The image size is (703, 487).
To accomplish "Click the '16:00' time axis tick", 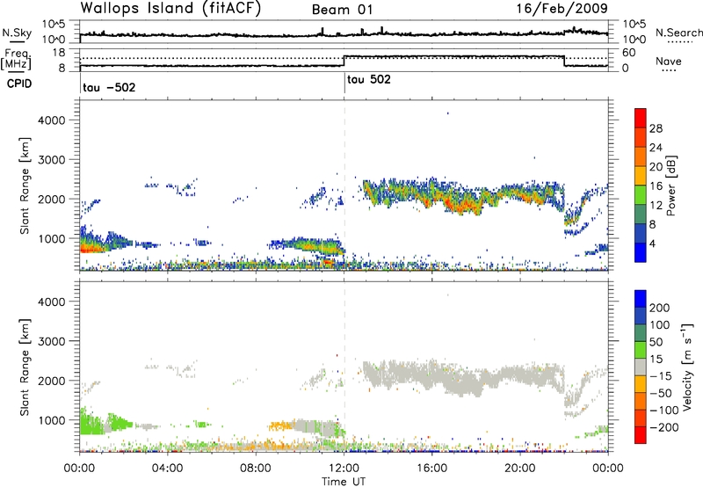I will [x=431, y=469].
